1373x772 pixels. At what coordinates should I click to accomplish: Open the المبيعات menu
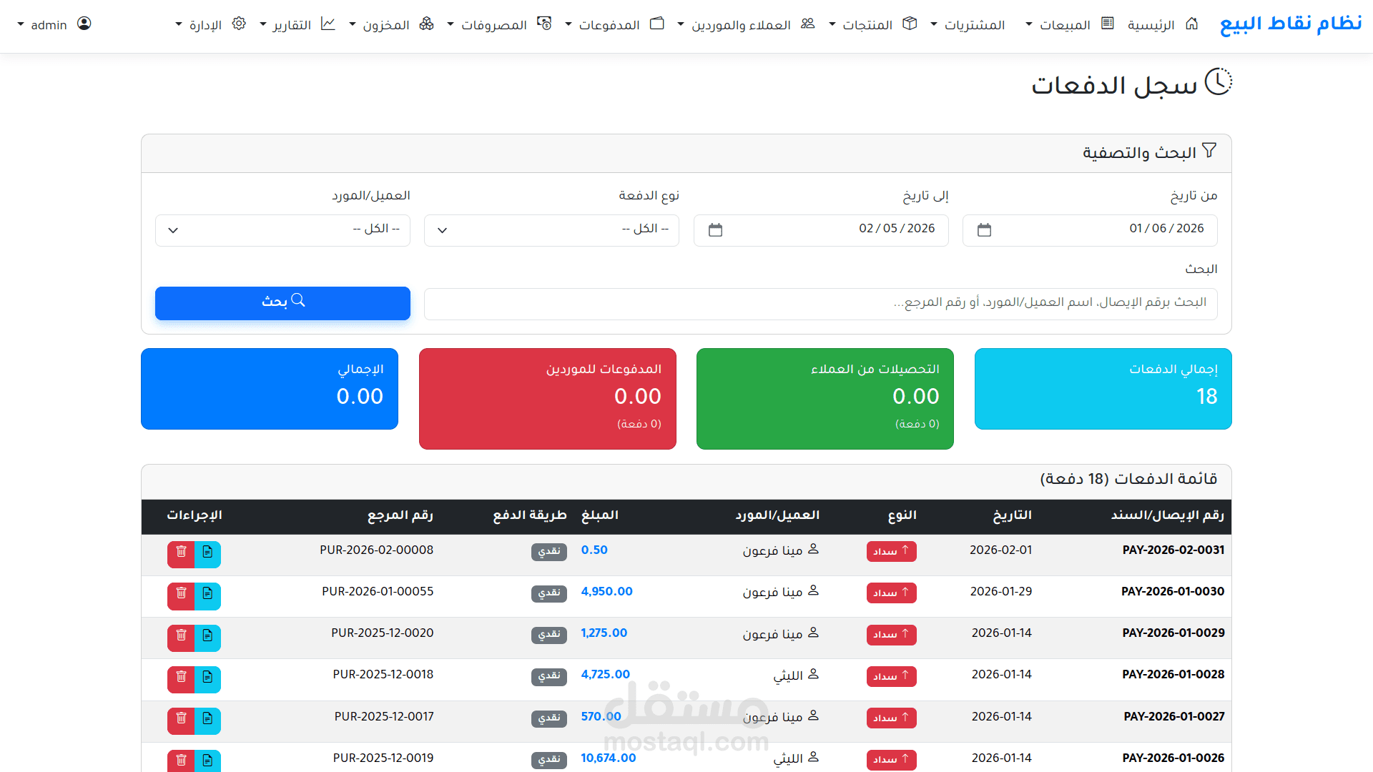point(1064,25)
